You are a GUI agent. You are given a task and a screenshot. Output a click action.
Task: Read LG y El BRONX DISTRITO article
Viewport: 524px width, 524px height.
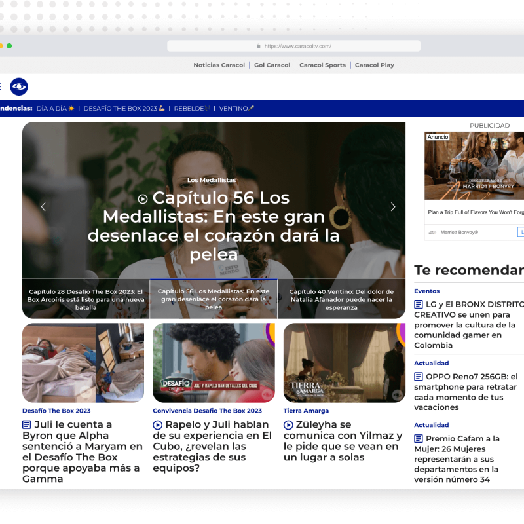point(469,325)
